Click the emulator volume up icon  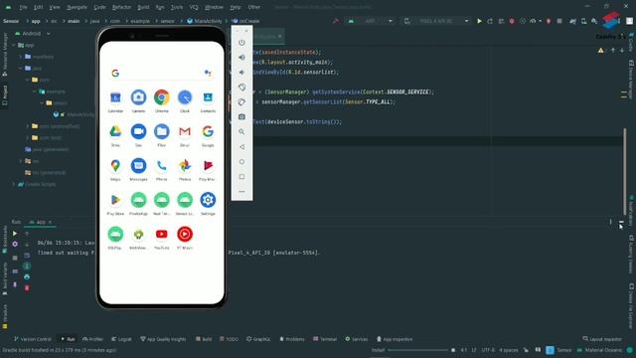point(241,58)
